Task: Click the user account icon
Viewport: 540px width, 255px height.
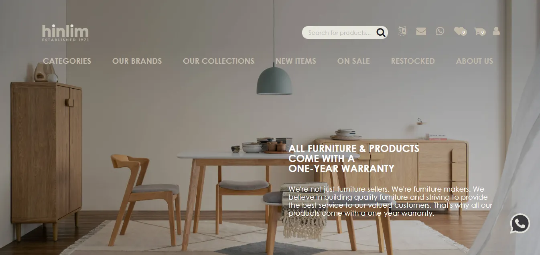Action: (x=496, y=31)
